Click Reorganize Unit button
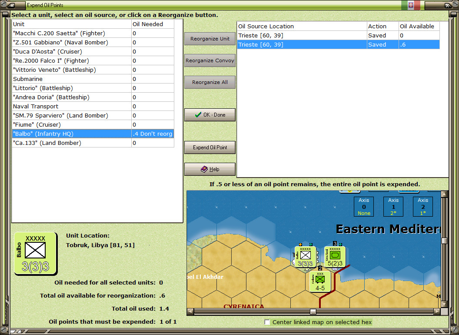Screen dimensions: 459x335 210,39
